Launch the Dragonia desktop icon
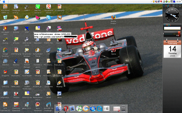 tap(5, 73)
